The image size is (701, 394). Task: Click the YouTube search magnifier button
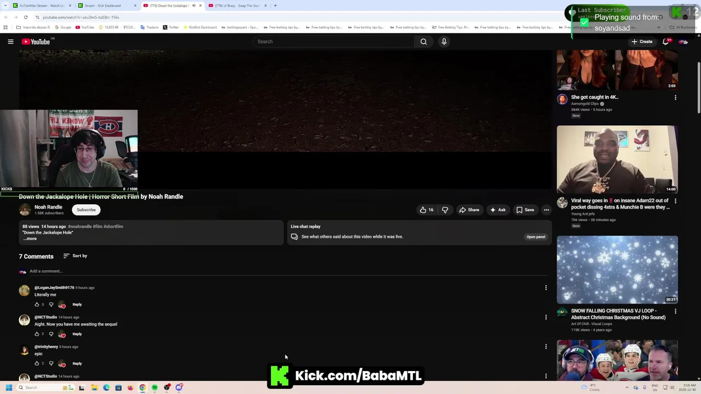[423, 42]
